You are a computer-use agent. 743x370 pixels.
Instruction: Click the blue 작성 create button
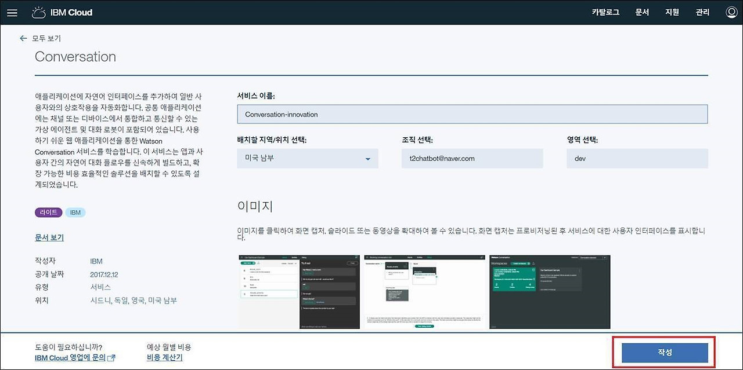coord(665,353)
